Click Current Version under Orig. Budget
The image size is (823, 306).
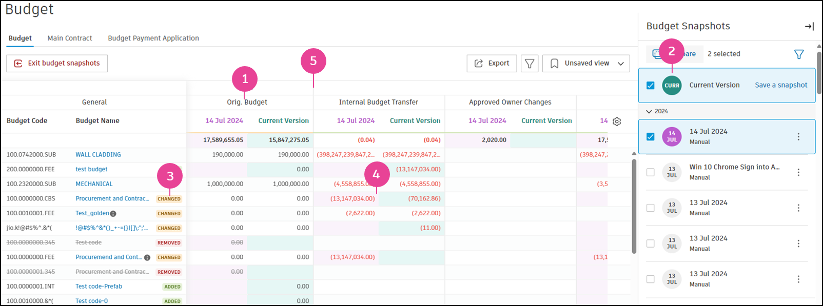coord(283,121)
